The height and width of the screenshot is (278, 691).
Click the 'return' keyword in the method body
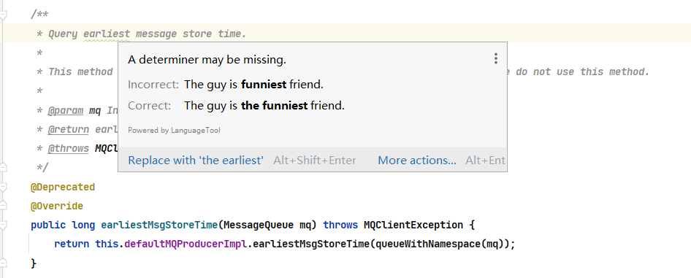[72, 244]
